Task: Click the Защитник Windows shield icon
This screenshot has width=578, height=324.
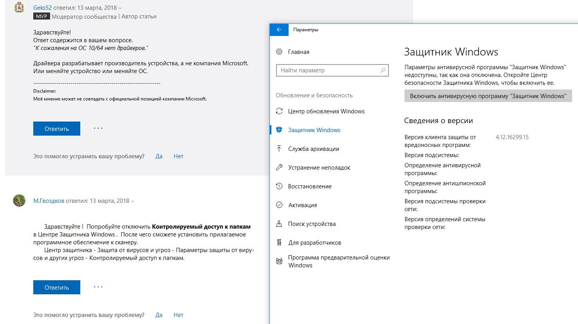Action: [279, 130]
